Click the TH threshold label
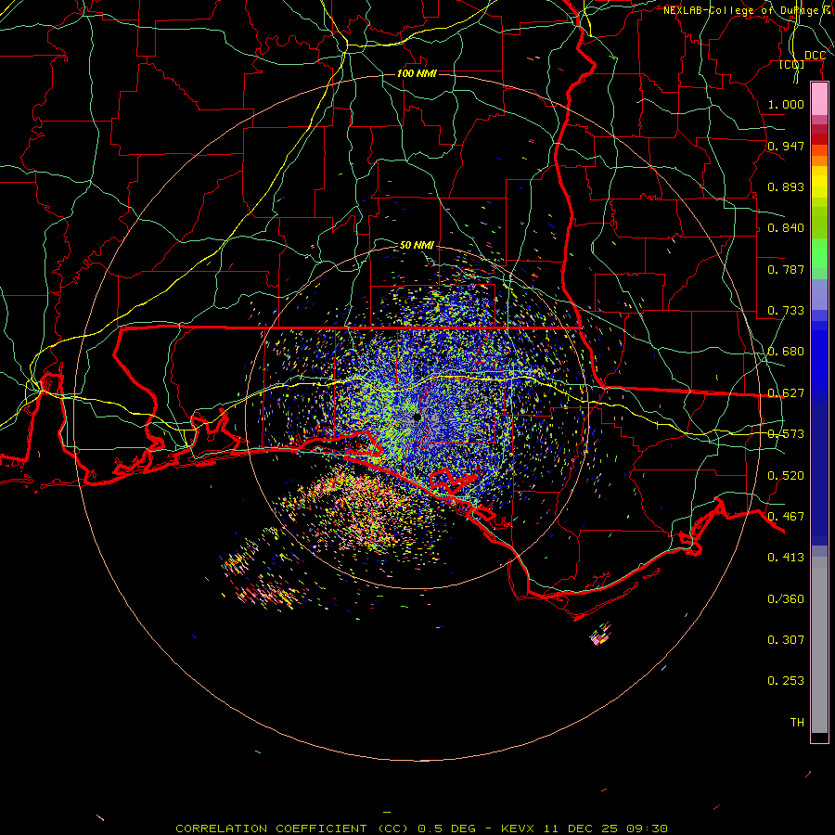This screenshot has height=835, width=835. [797, 723]
